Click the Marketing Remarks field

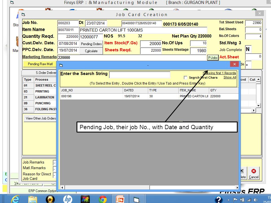[132, 58]
